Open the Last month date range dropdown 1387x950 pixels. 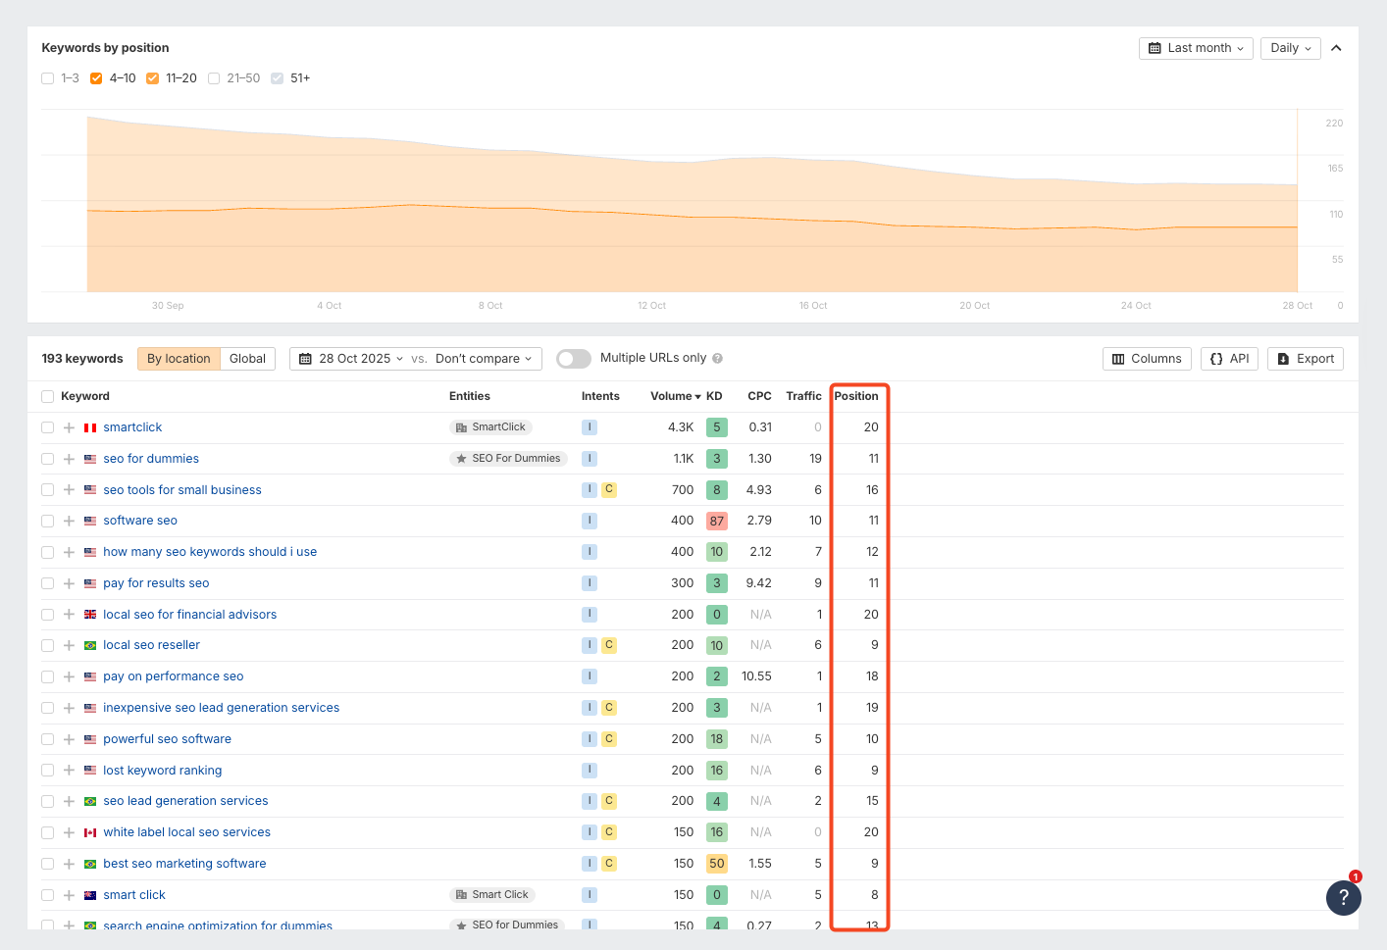point(1196,48)
